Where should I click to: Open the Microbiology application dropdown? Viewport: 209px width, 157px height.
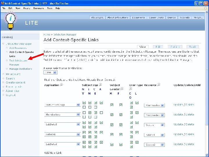[x=62, y=115]
